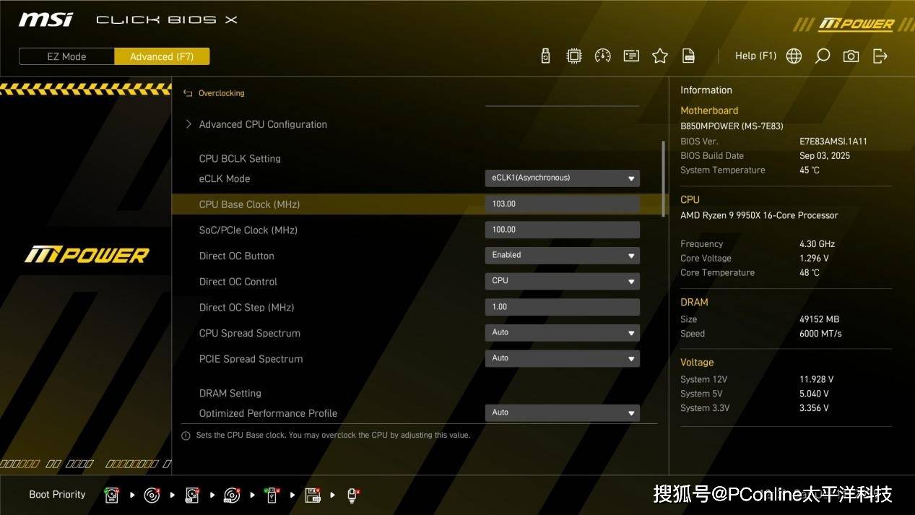Click the Help (F1) button
The height and width of the screenshot is (515, 915).
(755, 56)
